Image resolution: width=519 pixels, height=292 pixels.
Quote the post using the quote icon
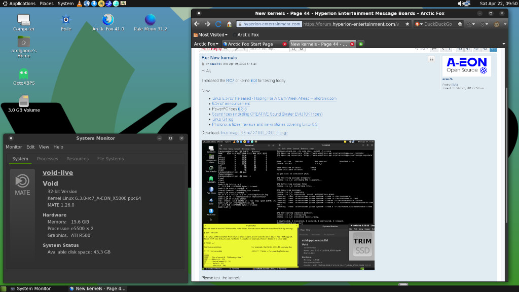[x=431, y=59]
